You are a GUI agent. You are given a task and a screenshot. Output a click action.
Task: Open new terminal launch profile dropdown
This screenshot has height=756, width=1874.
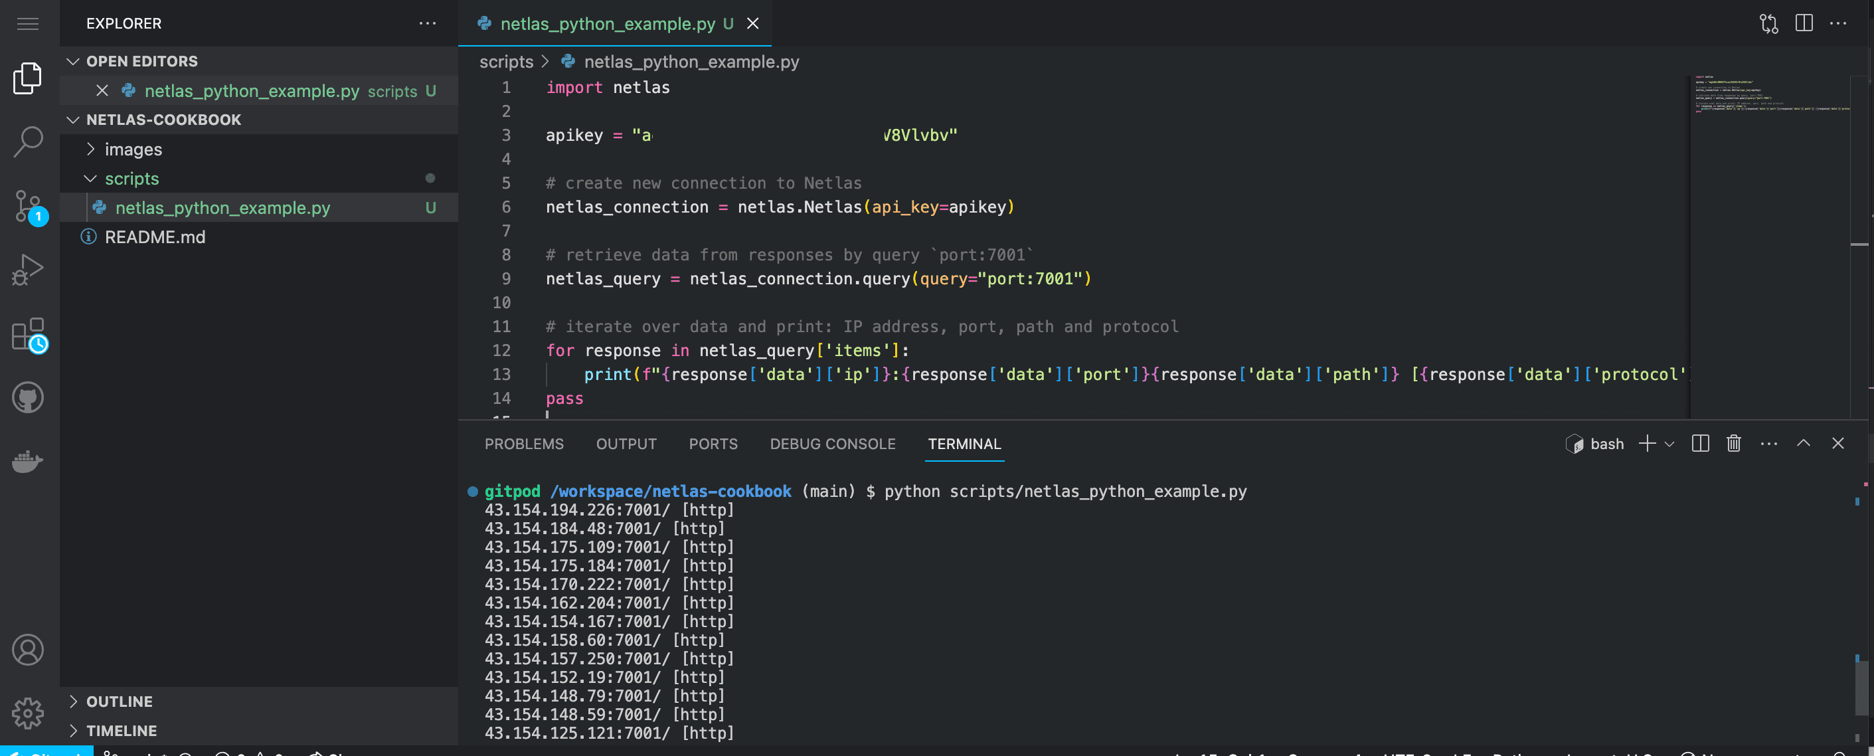click(1669, 444)
